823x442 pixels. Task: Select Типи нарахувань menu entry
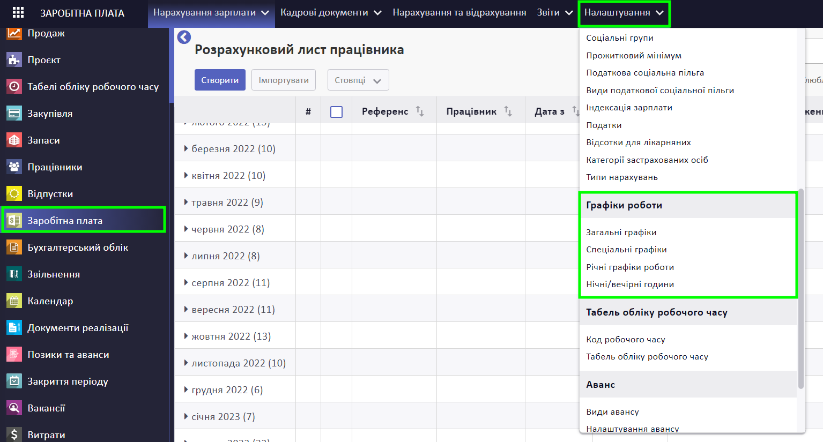pyautogui.click(x=622, y=177)
